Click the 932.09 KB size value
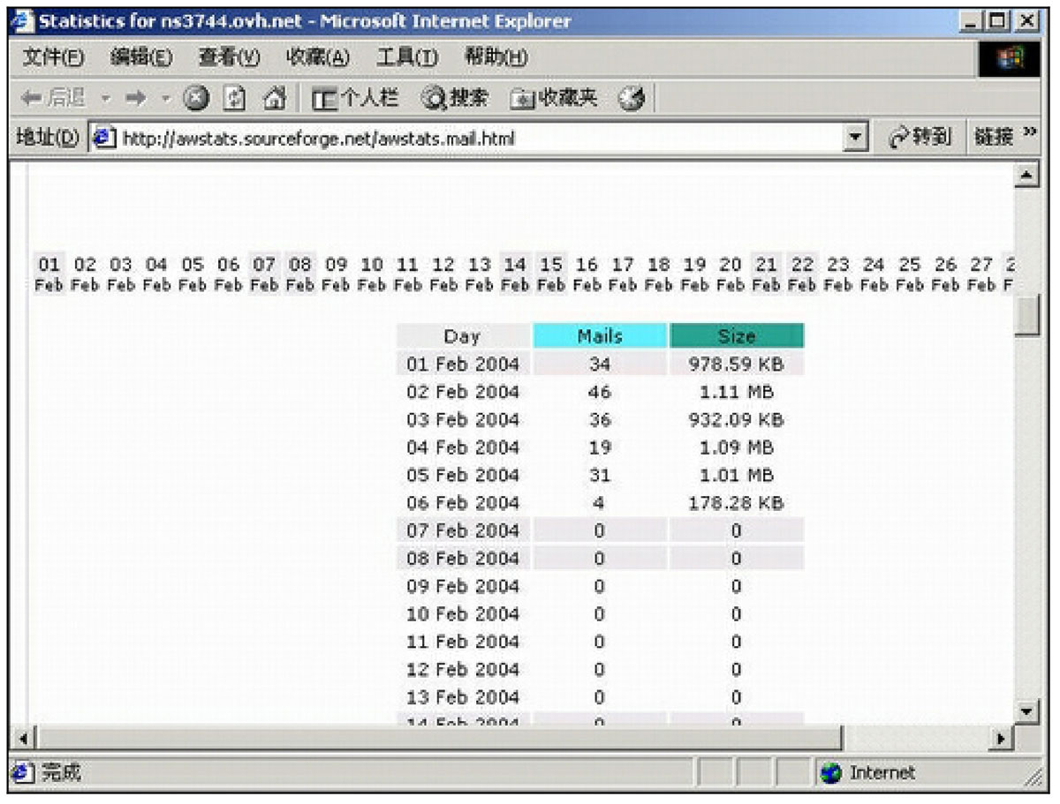The width and height of the screenshot is (1060, 804). tap(737, 419)
